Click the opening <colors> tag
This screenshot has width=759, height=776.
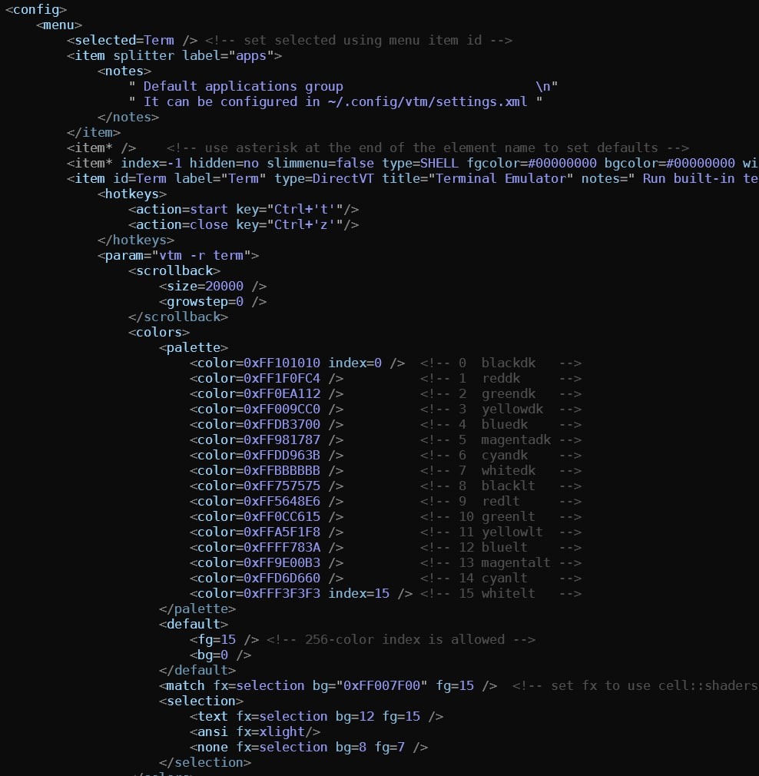pos(159,332)
